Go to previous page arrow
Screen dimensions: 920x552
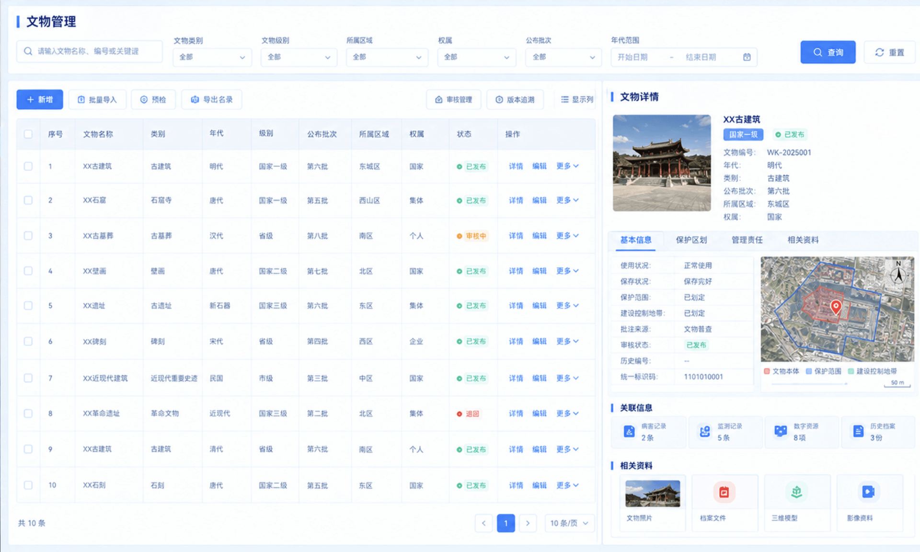click(483, 523)
